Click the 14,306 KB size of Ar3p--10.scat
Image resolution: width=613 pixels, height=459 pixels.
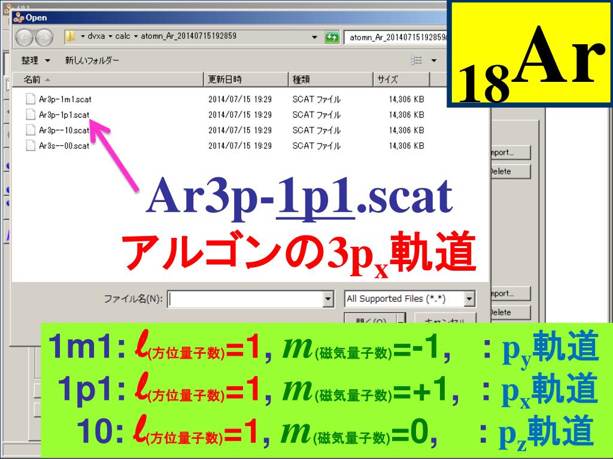point(406,130)
